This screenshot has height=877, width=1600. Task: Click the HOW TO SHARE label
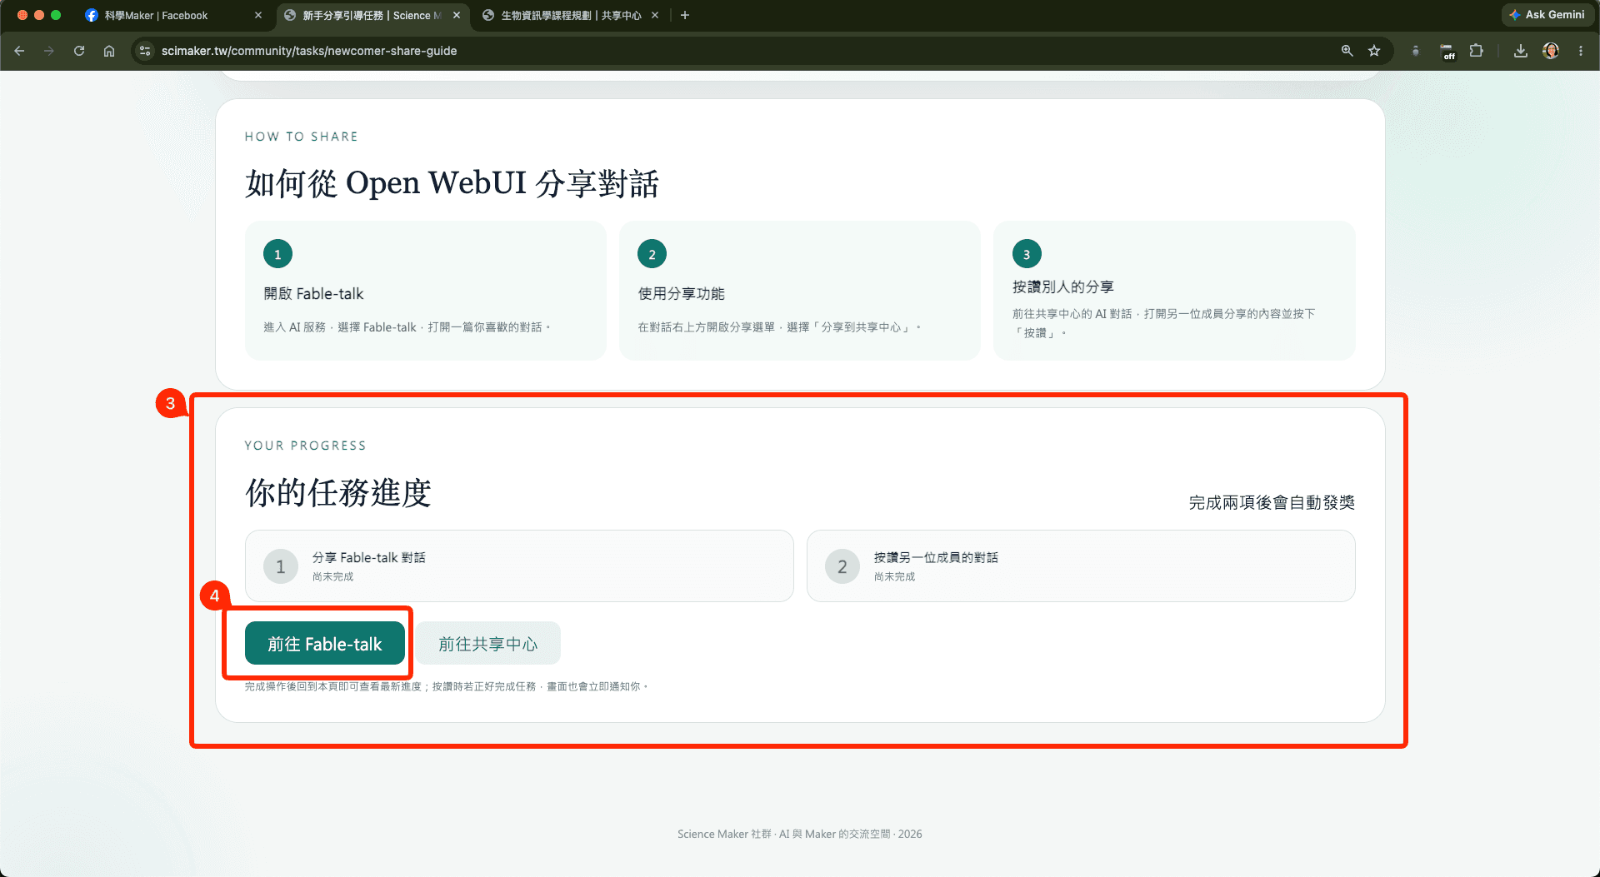[x=302, y=137]
